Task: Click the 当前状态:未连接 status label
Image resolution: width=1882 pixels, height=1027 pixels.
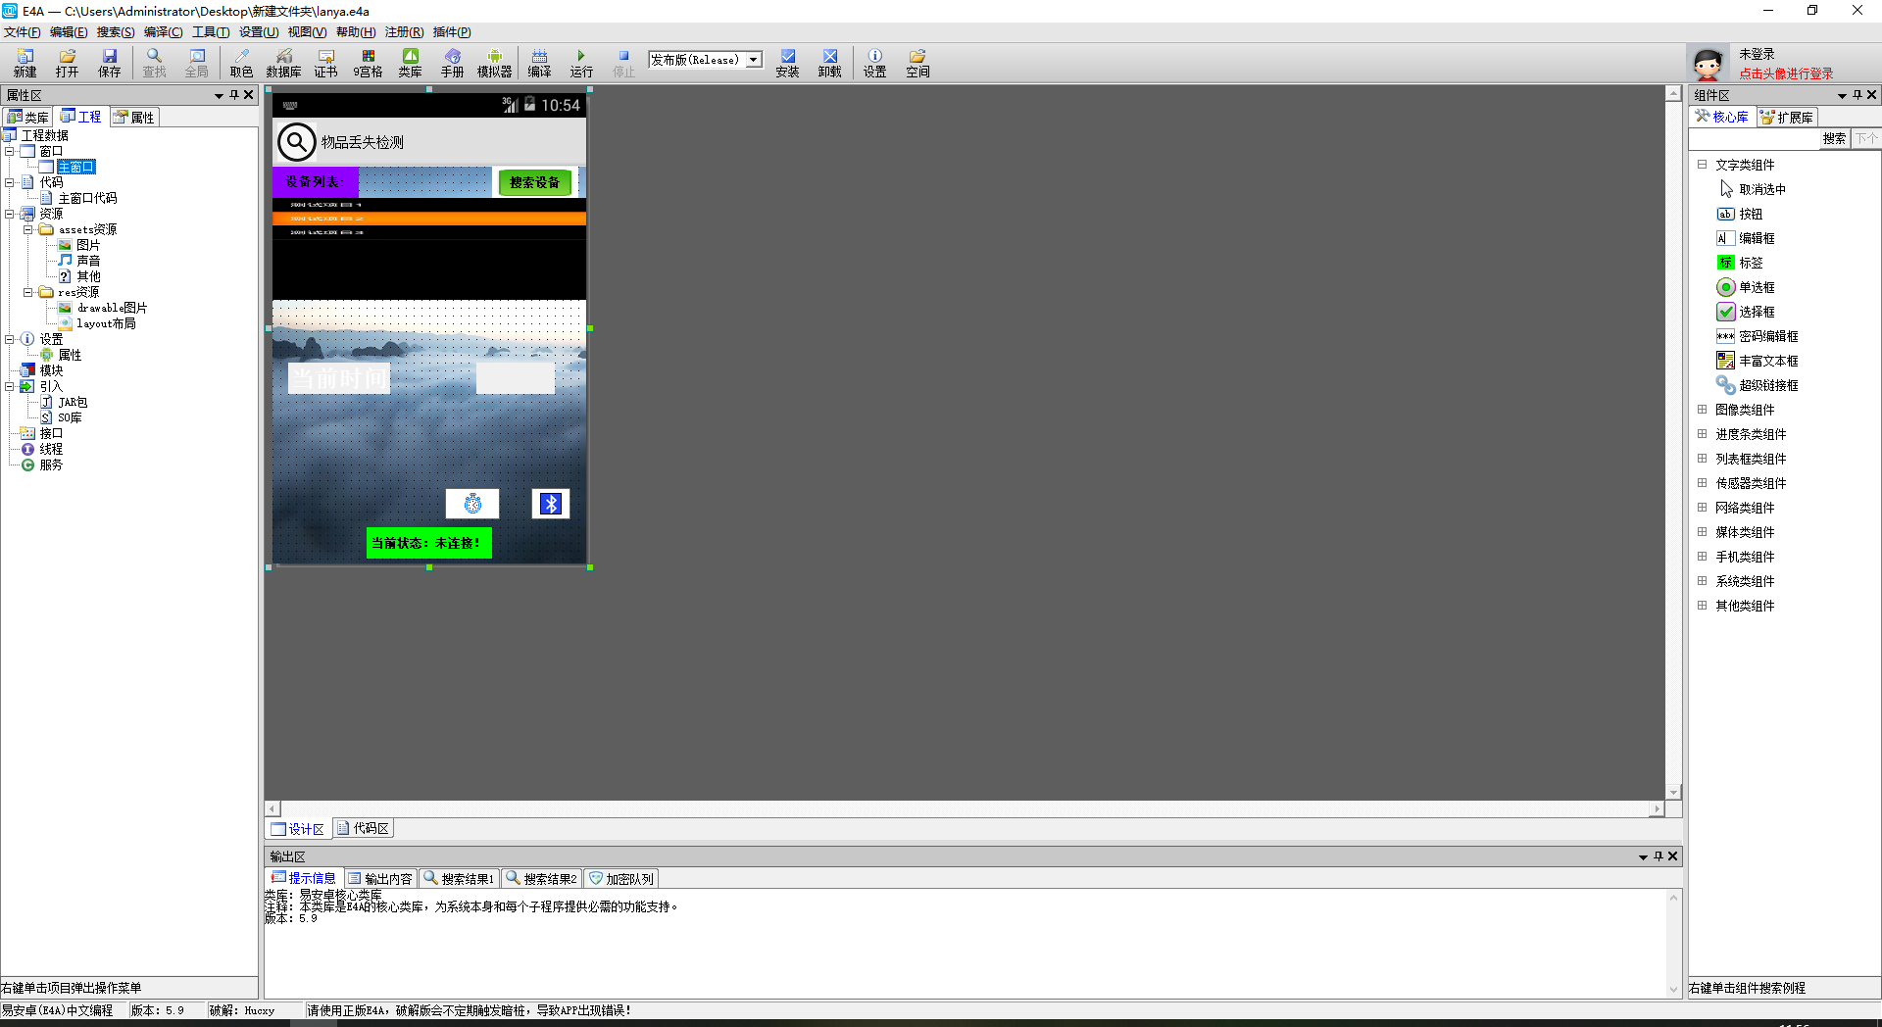Action: [x=428, y=543]
